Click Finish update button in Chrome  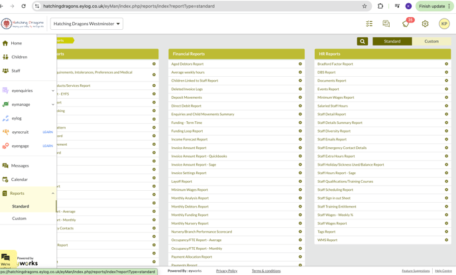(x=434, y=6)
